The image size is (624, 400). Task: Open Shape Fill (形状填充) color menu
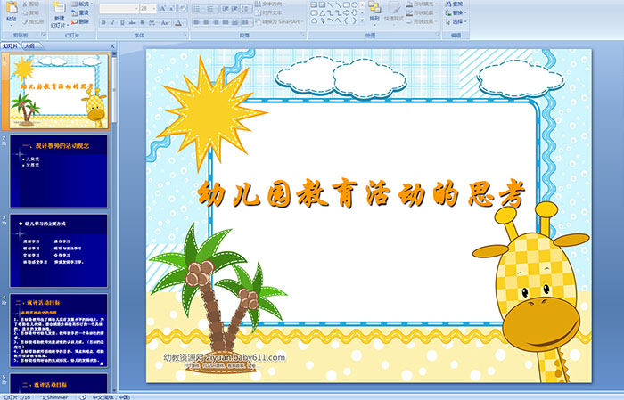(x=422, y=4)
